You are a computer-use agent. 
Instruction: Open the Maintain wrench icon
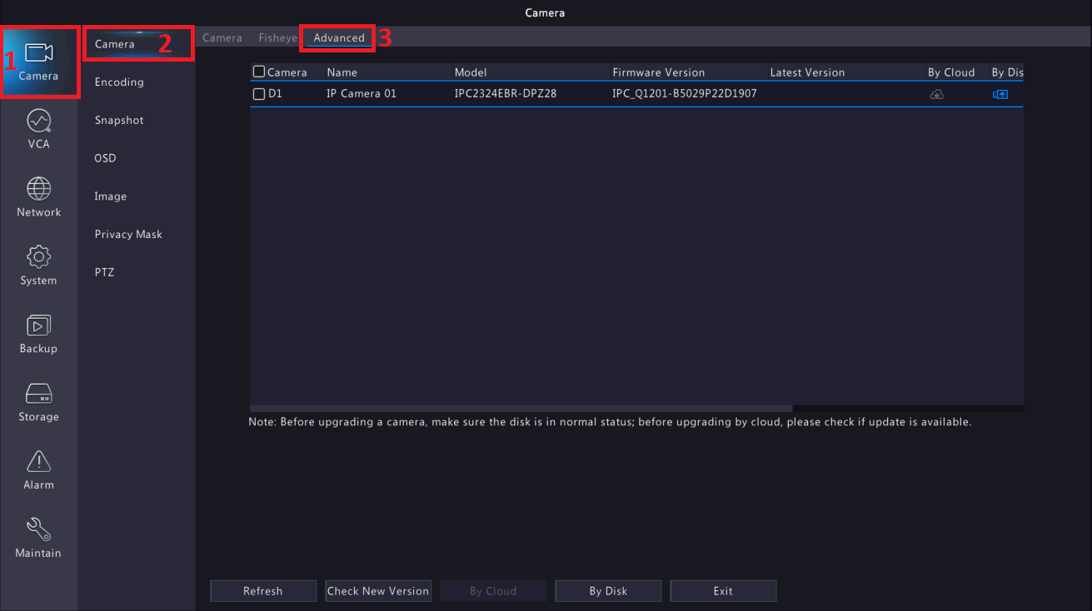coord(38,529)
